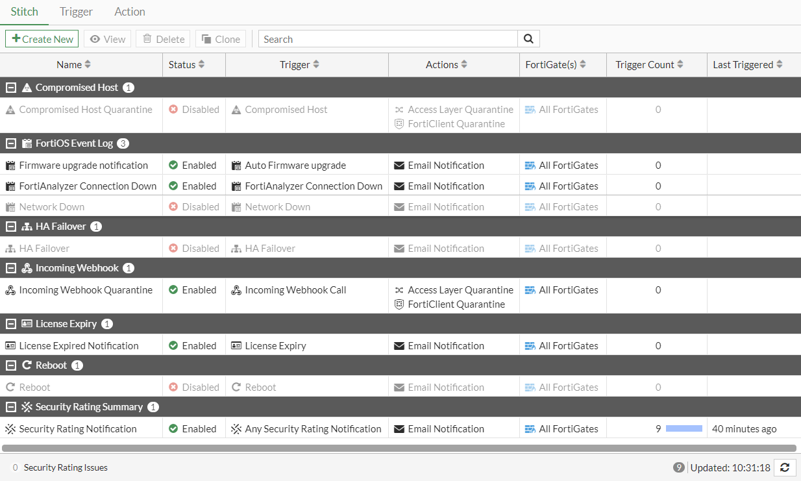Click the License Expired Notification stitch icon

pyautogui.click(x=10, y=346)
